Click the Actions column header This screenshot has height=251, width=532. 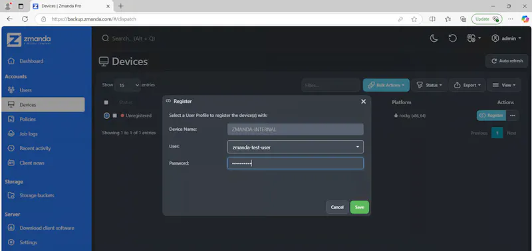point(505,102)
